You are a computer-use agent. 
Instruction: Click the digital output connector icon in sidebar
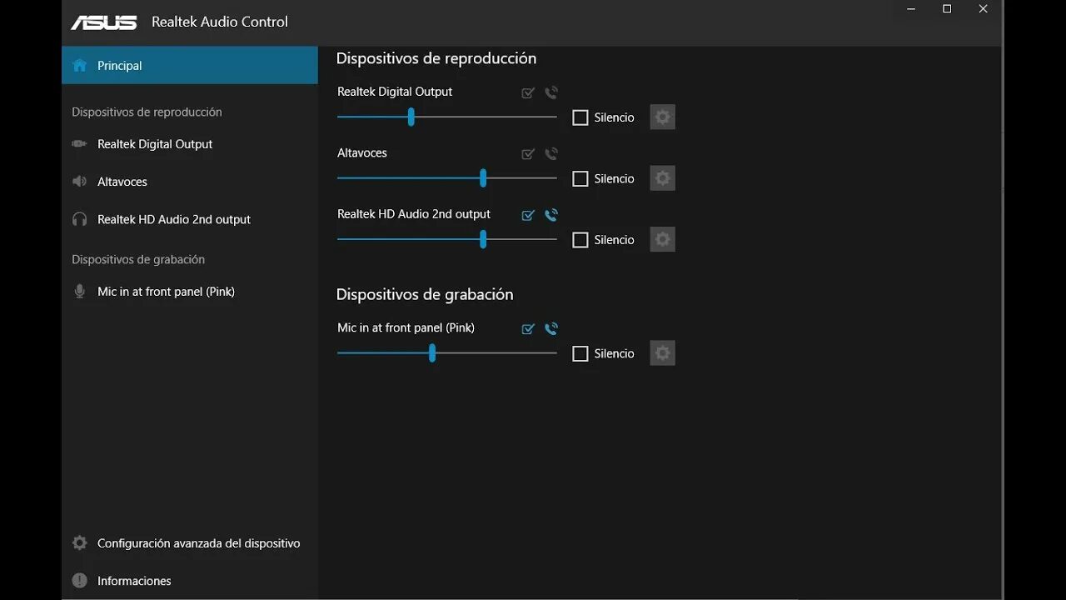click(x=80, y=144)
